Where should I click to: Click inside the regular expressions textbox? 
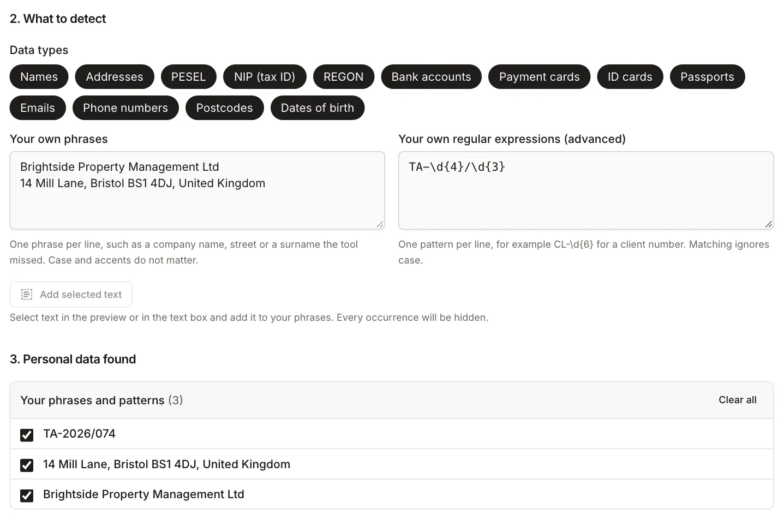pos(586,190)
